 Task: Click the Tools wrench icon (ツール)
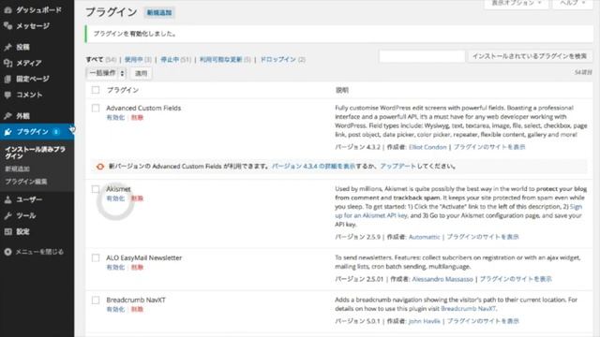point(7,215)
